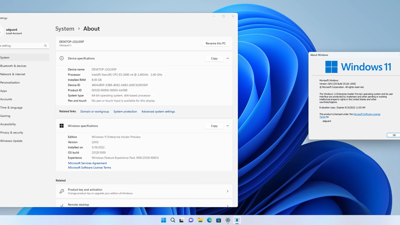
Task: Open the Remote desktop row
Action: (x=144, y=204)
